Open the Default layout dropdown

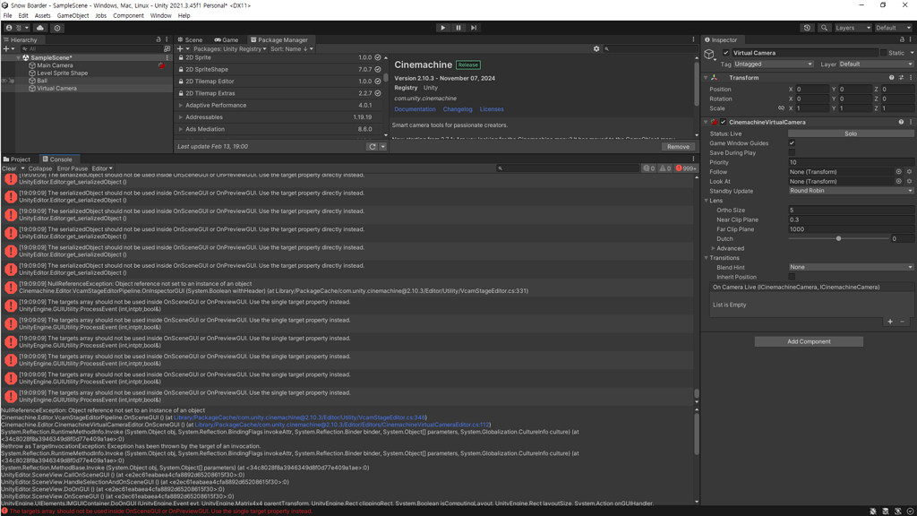click(x=893, y=28)
